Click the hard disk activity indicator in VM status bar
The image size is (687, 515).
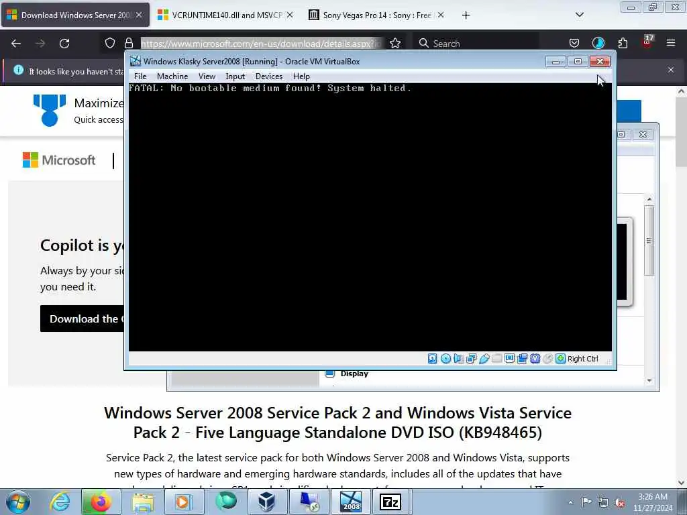[433, 359]
